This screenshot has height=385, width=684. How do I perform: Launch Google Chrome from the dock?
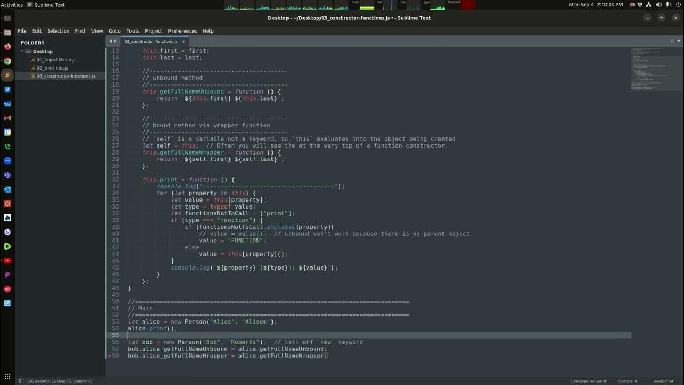[x=7, y=61]
